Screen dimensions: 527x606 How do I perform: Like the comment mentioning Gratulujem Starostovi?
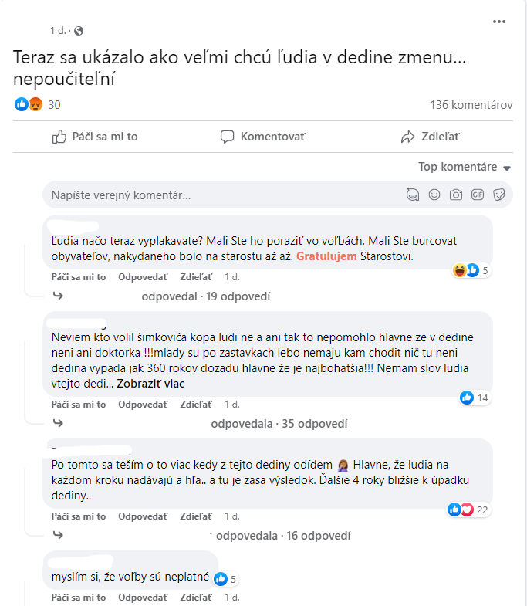pos(79,276)
